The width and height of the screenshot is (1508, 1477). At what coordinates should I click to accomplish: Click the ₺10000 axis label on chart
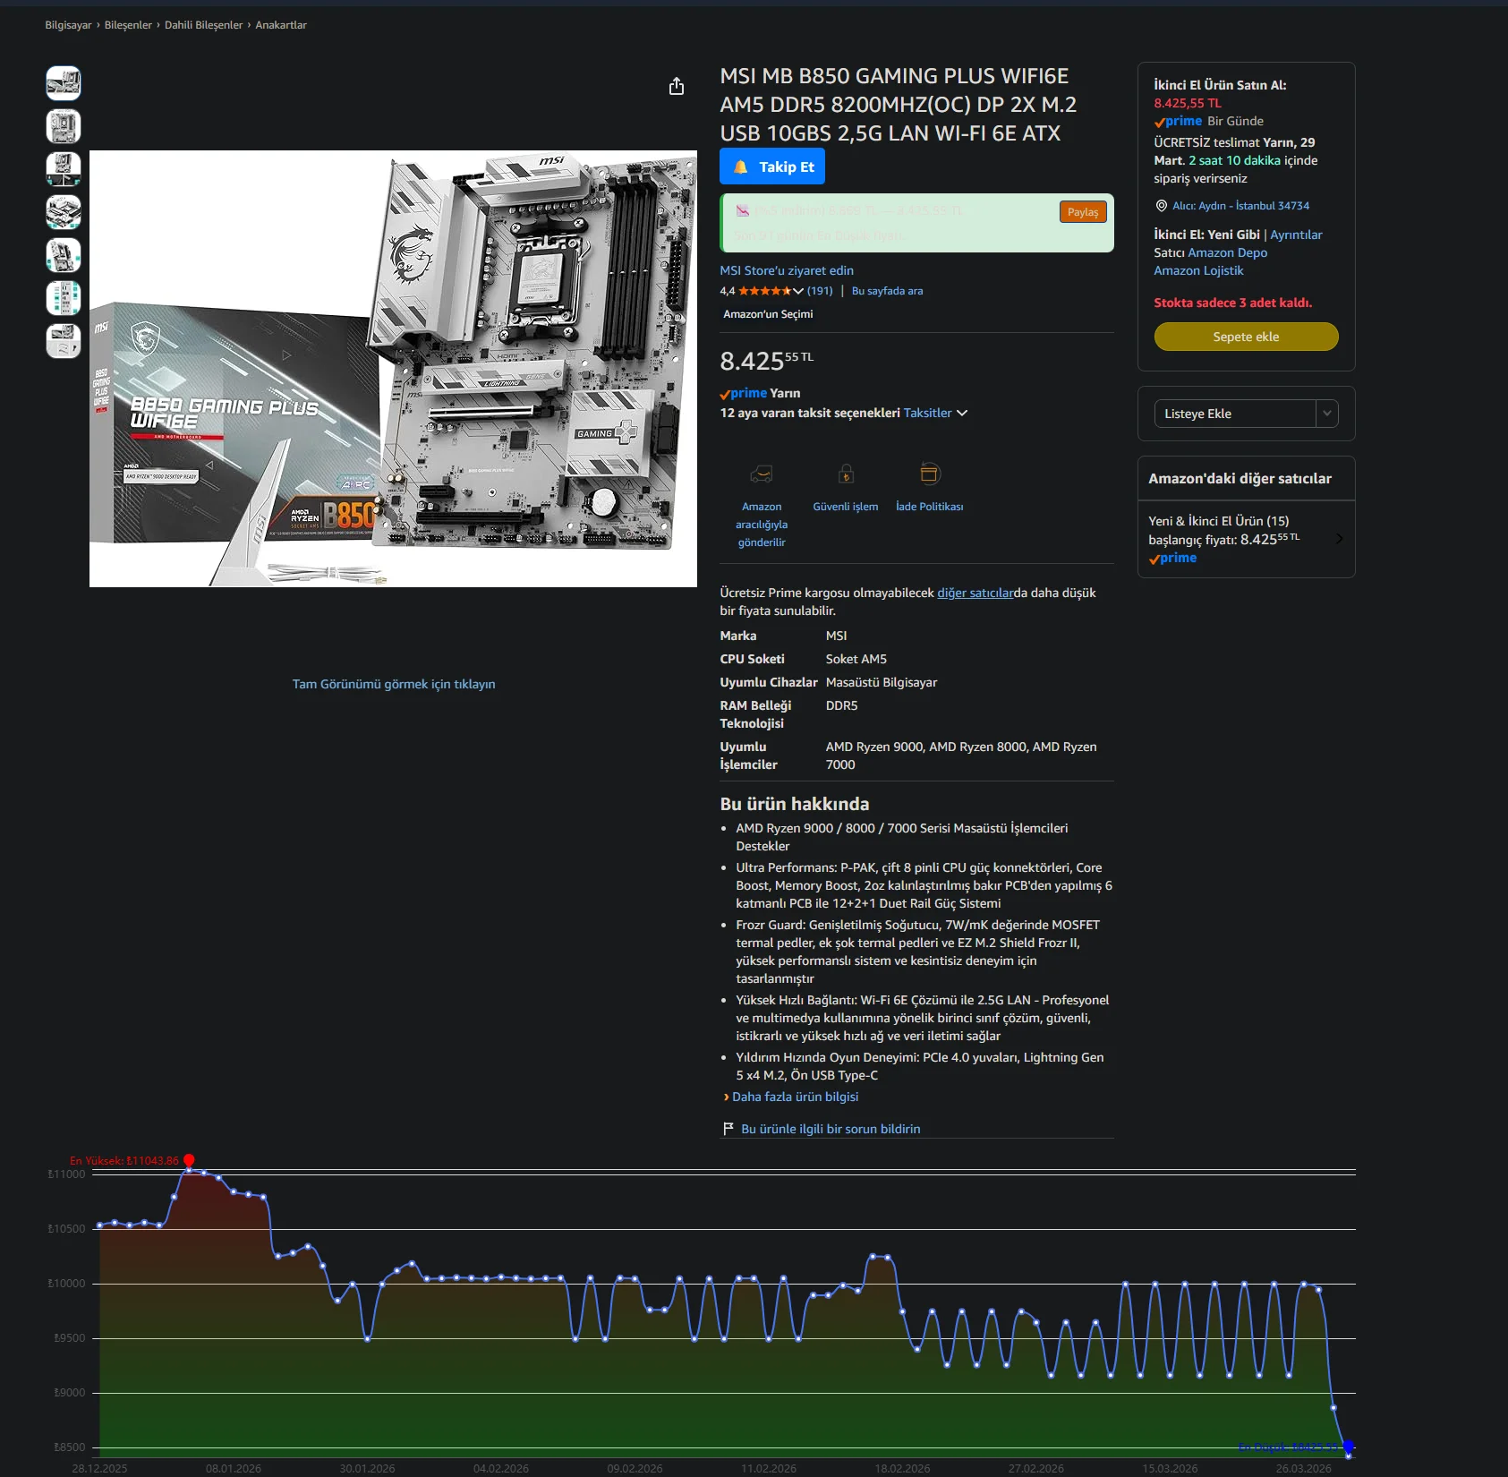[x=67, y=1284]
